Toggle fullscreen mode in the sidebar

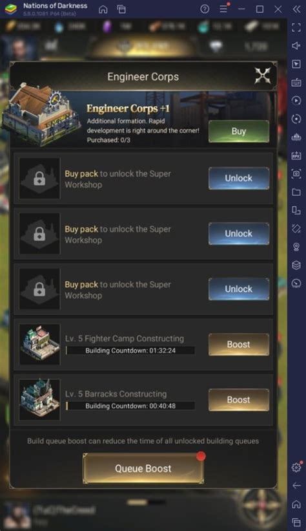coord(296,27)
